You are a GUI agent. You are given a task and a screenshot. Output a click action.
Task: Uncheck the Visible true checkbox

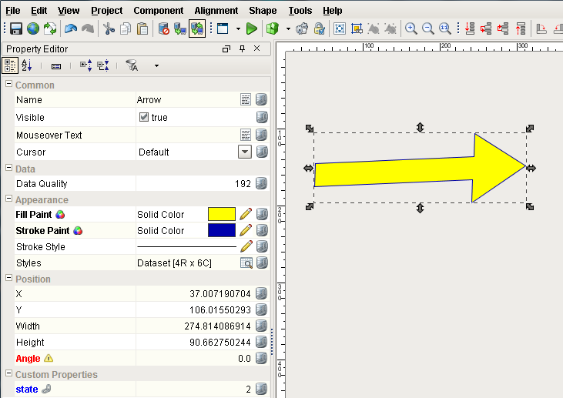click(x=143, y=118)
